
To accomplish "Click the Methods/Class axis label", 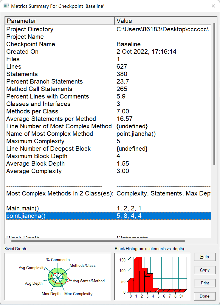I will click(83, 265).
